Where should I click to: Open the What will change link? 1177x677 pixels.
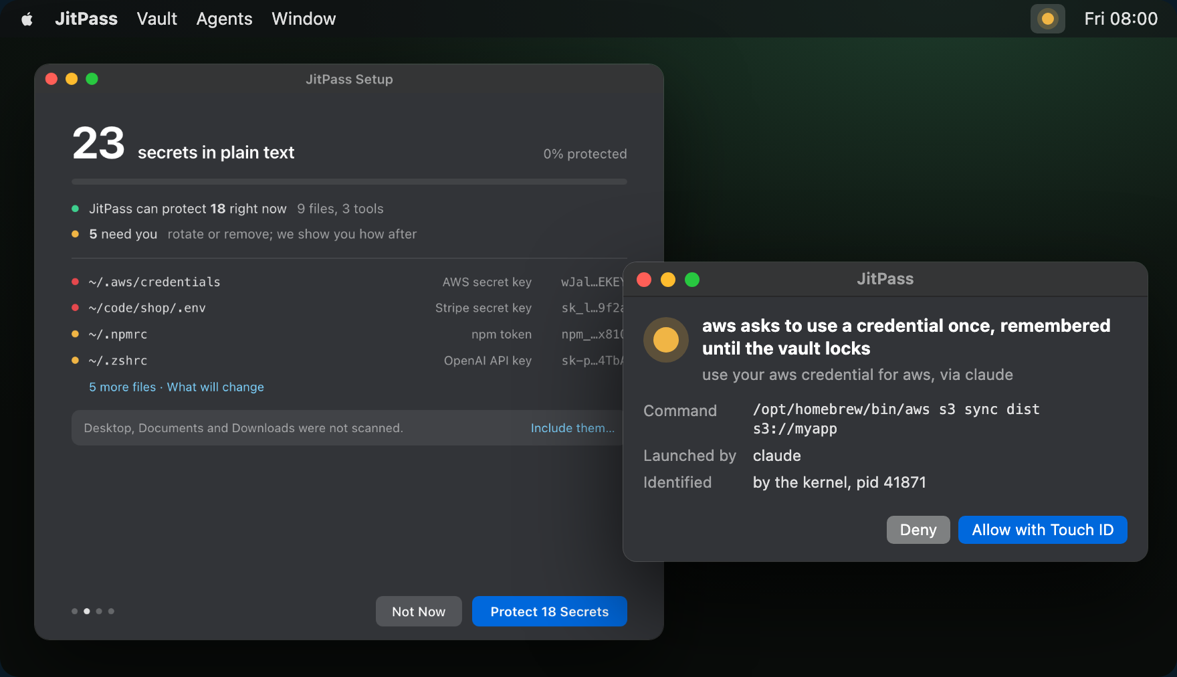(215, 387)
